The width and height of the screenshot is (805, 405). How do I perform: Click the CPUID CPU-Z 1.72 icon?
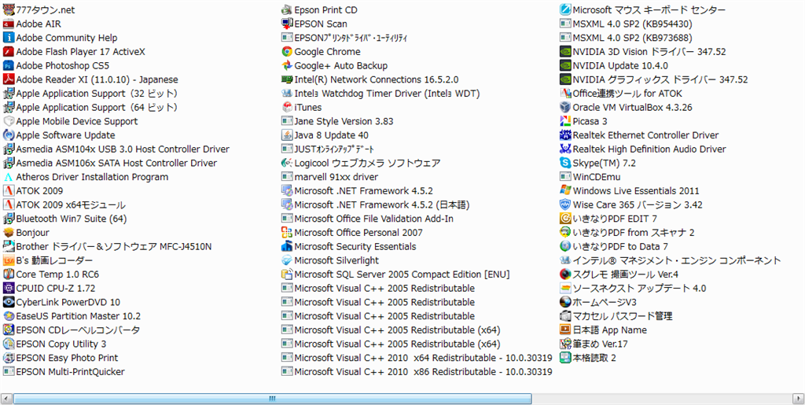click(8, 288)
